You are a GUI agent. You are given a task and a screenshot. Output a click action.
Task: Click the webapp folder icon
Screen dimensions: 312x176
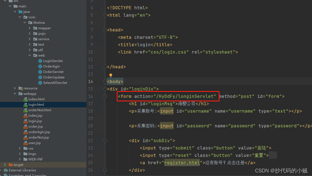pyautogui.click(x=20, y=93)
